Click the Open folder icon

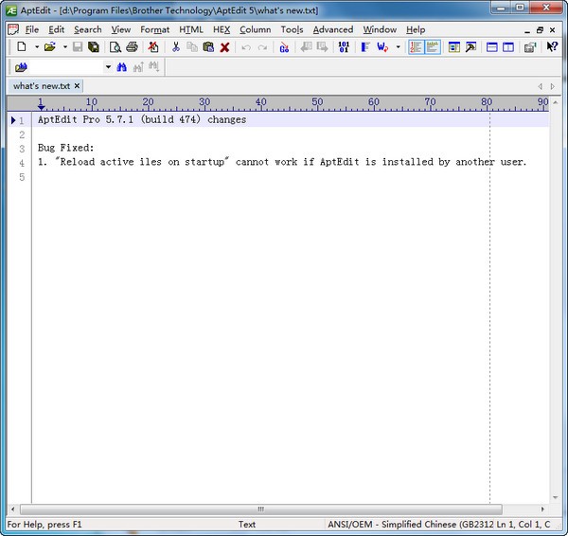(x=49, y=47)
